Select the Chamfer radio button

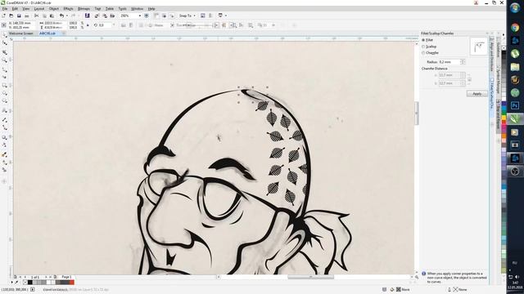(423, 53)
